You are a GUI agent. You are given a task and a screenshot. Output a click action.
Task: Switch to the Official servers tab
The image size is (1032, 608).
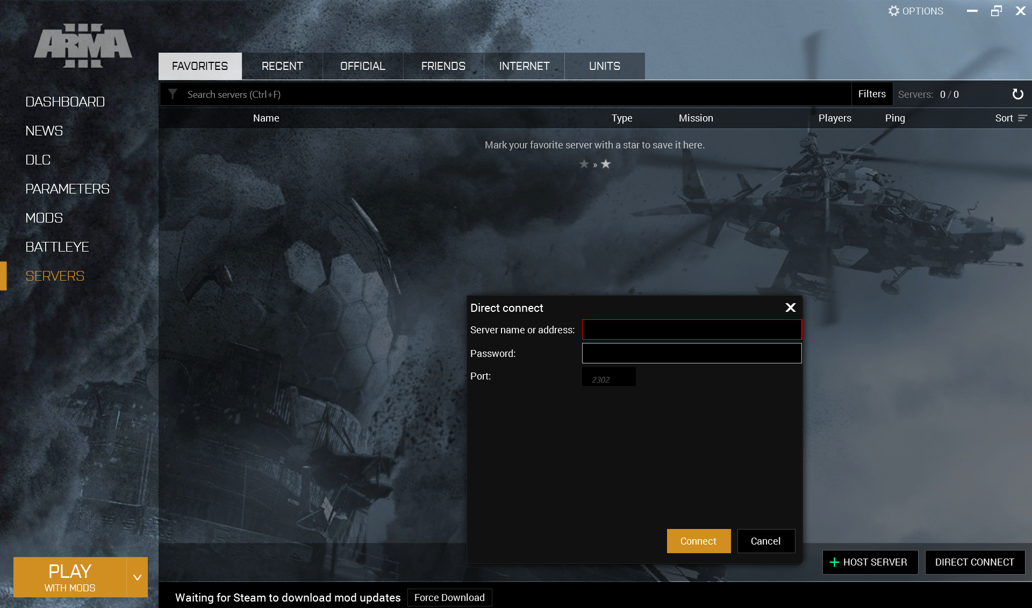coord(363,66)
